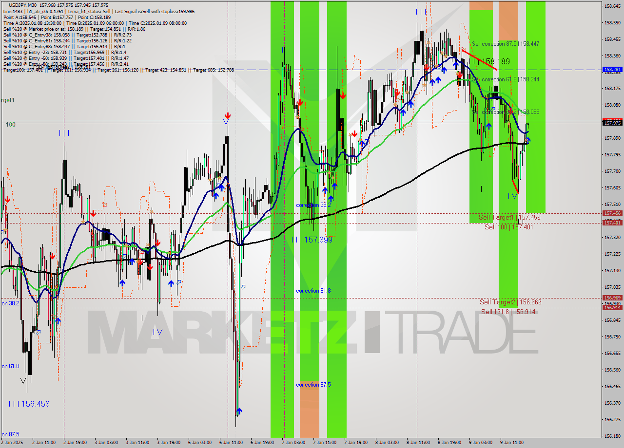Image resolution: width=624 pixels, height=448 pixels.
Task: Click the blue 'correction 38.2' label
Action: pyautogui.click(x=313, y=205)
